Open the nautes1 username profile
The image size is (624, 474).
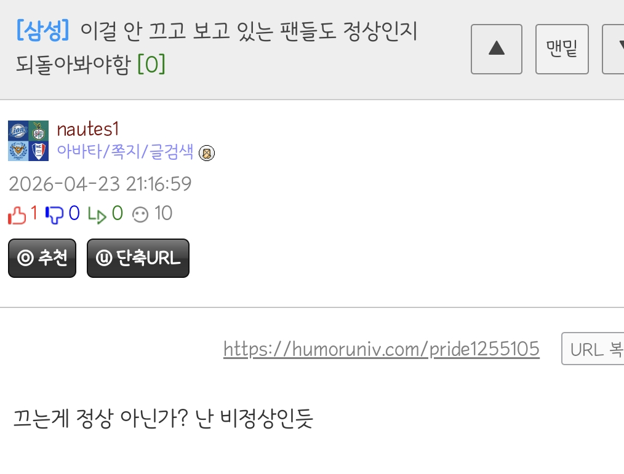coord(88,129)
